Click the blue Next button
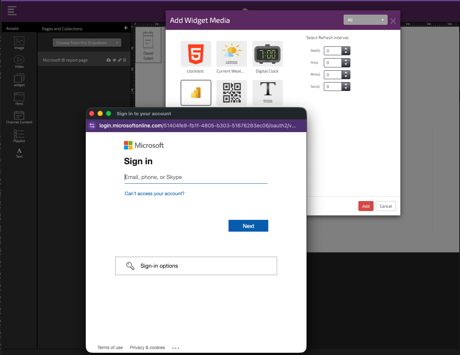Viewport: 460px width, 355px height. pyautogui.click(x=248, y=226)
